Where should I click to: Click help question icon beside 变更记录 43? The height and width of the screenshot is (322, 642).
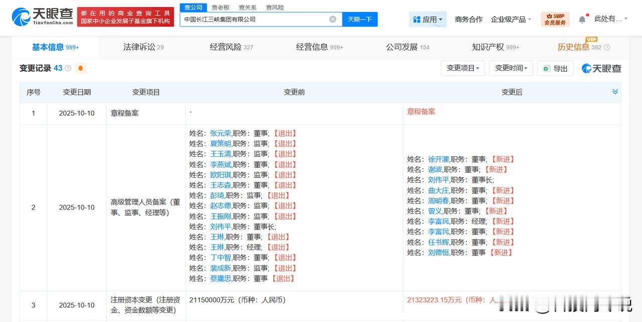coord(68,68)
